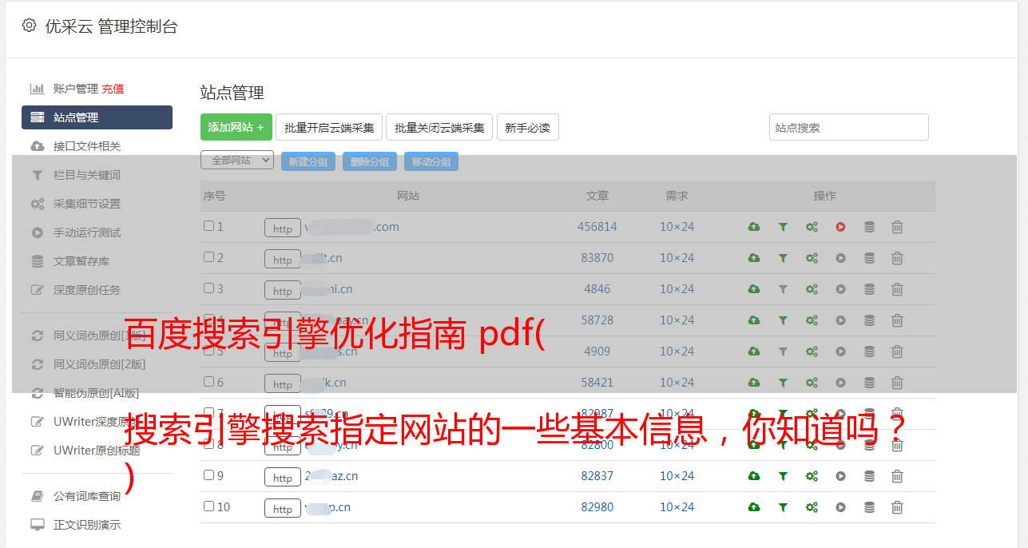Click cloud upload icon in row 2

click(x=754, y=258)
